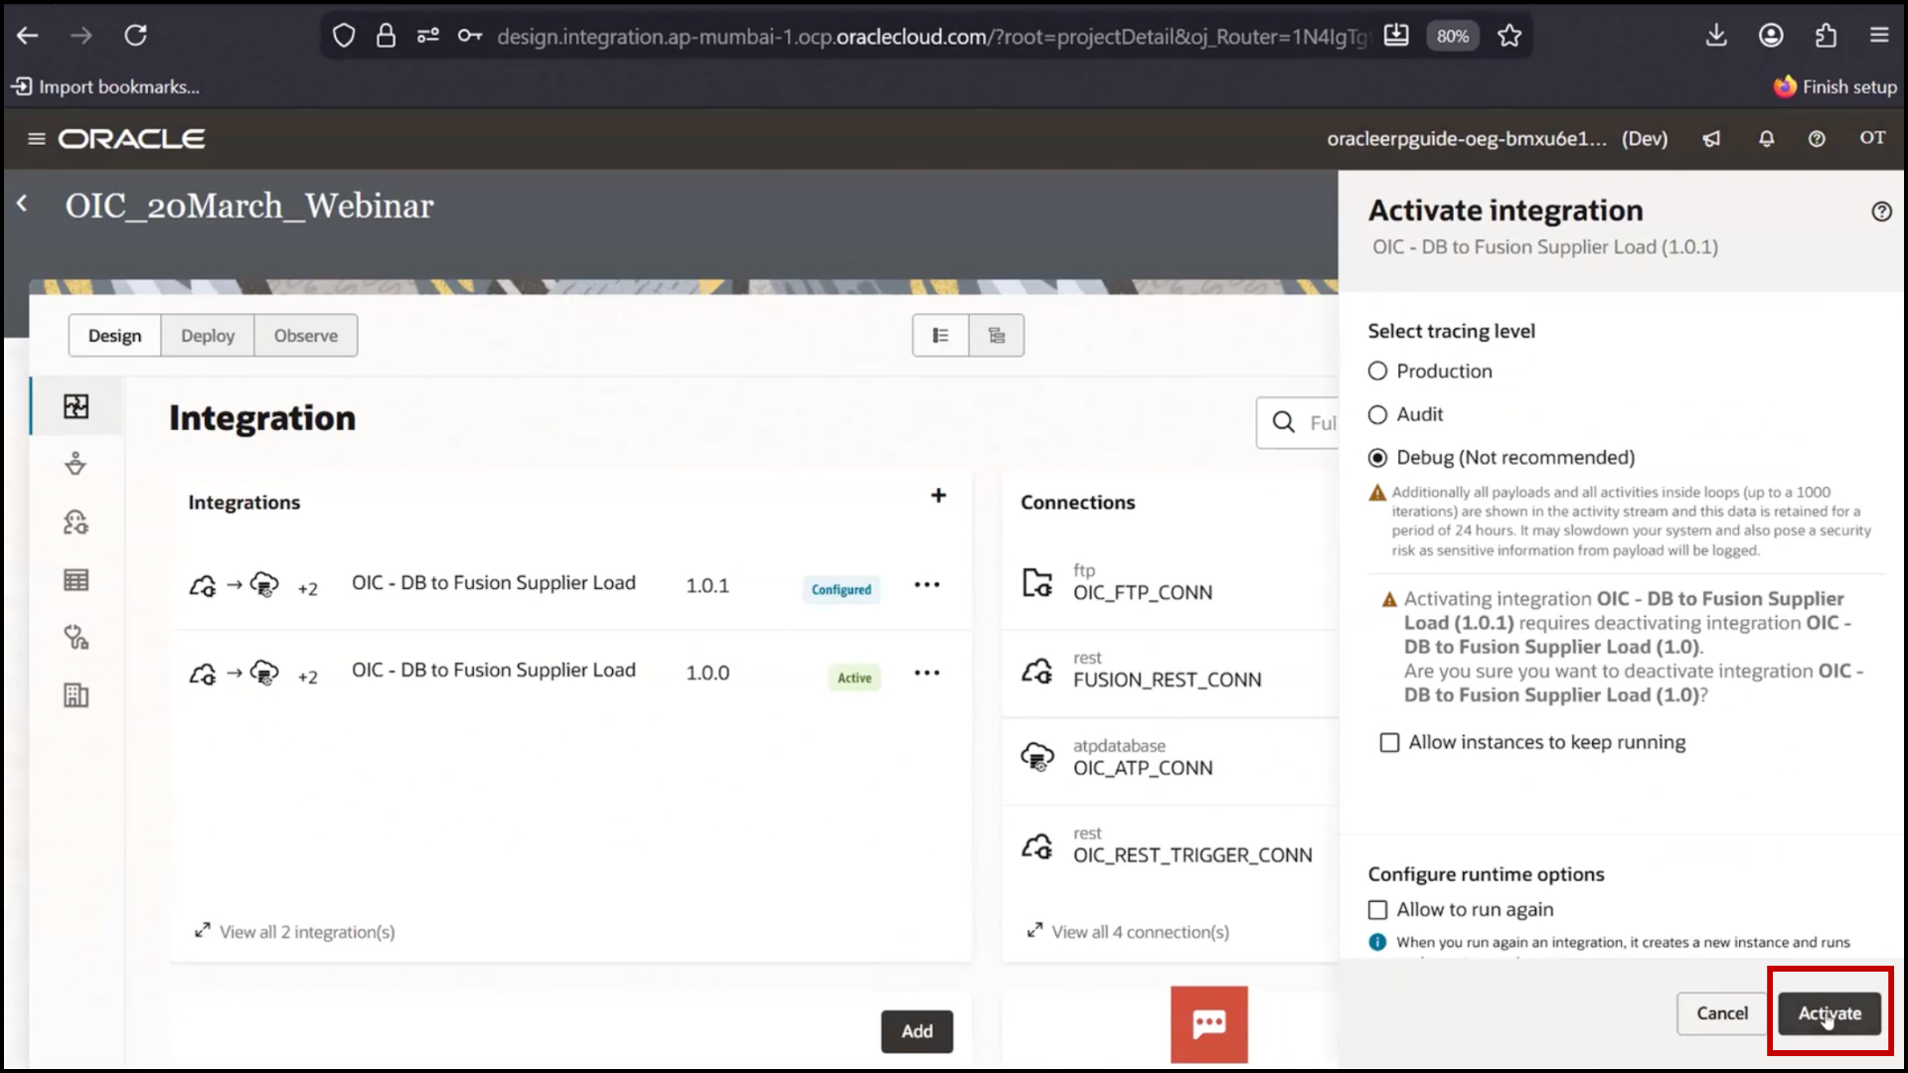Switch to list view layout icon
The image size is (1908, 1073).
click(x=940, y=336)
